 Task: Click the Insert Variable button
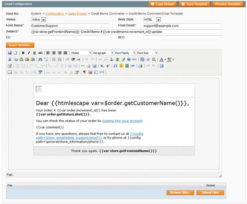coord(20,45)
